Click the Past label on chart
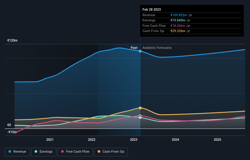 point(134,48)
